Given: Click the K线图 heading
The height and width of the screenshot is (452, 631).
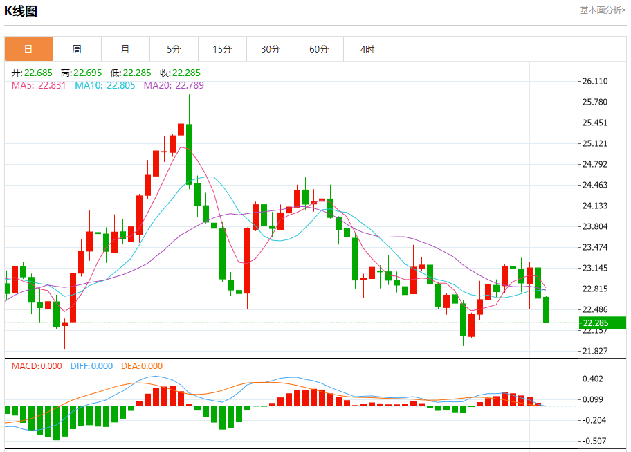Looking at the screenshot, I should point(21,11).
